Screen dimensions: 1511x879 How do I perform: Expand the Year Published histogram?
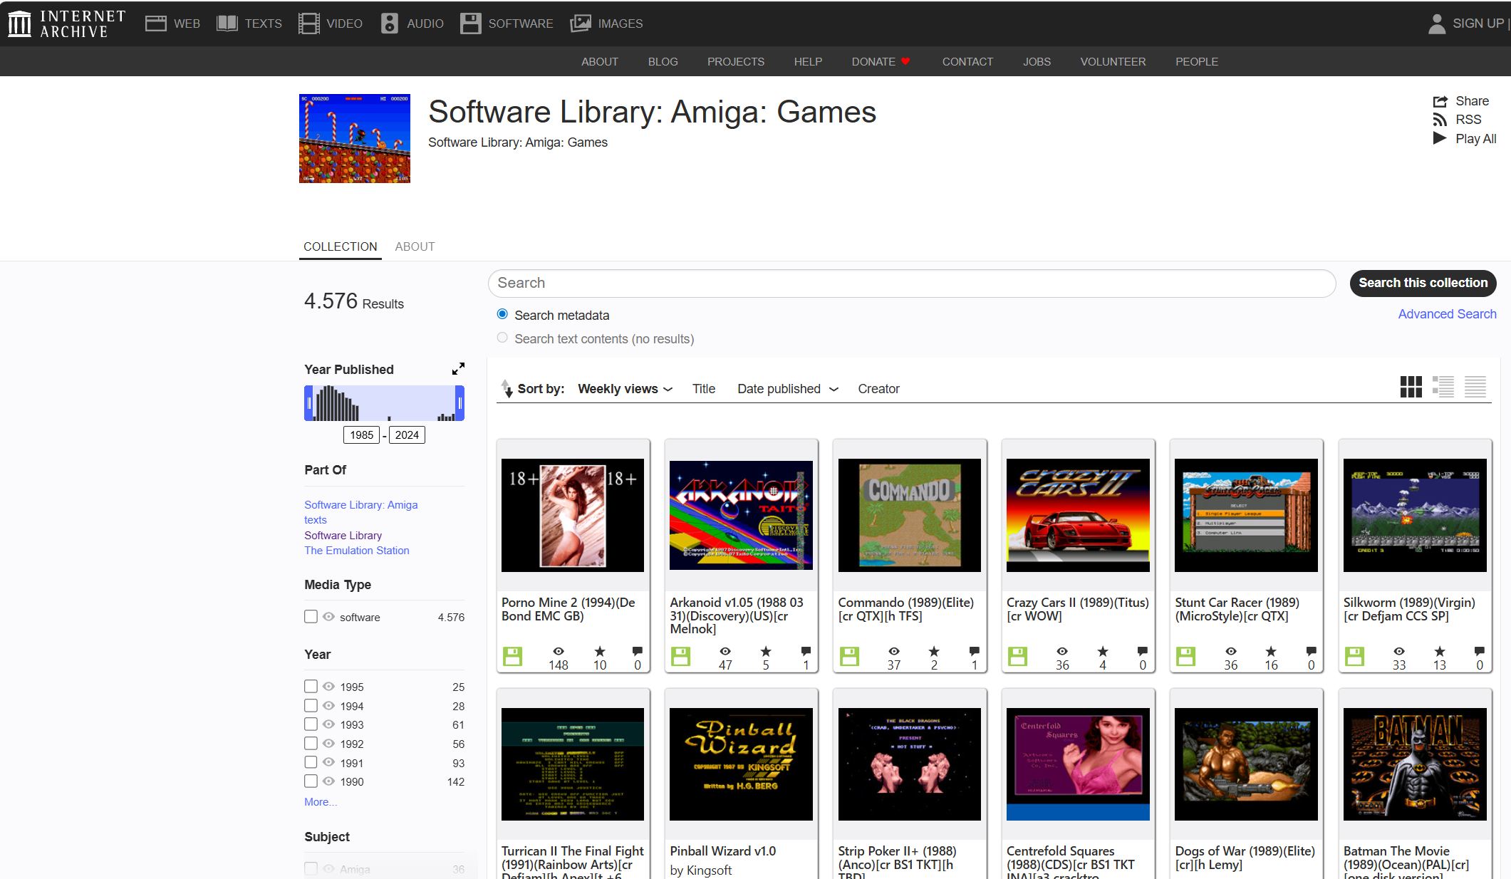point(458,368)
